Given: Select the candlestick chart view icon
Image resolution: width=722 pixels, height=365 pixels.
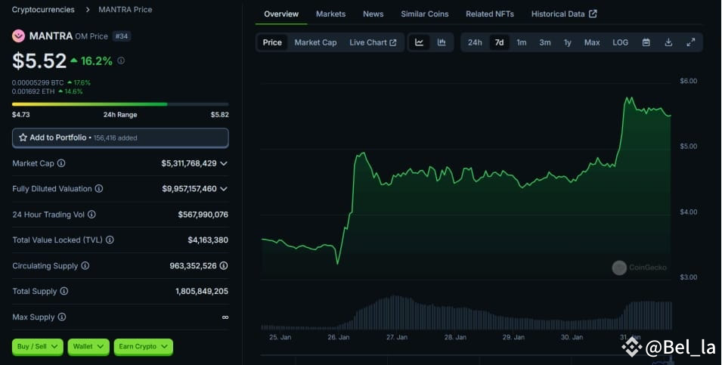Looking at the screenshot, I should (x=442, y=42).
